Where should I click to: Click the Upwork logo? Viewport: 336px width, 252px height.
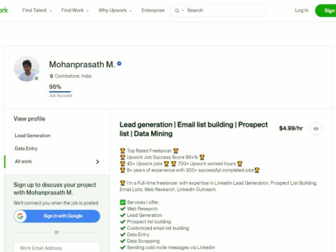[x=3, y=10]
